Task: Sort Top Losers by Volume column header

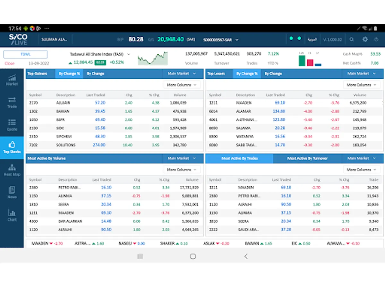Action: pyautogui.click(x=360, y=95)
